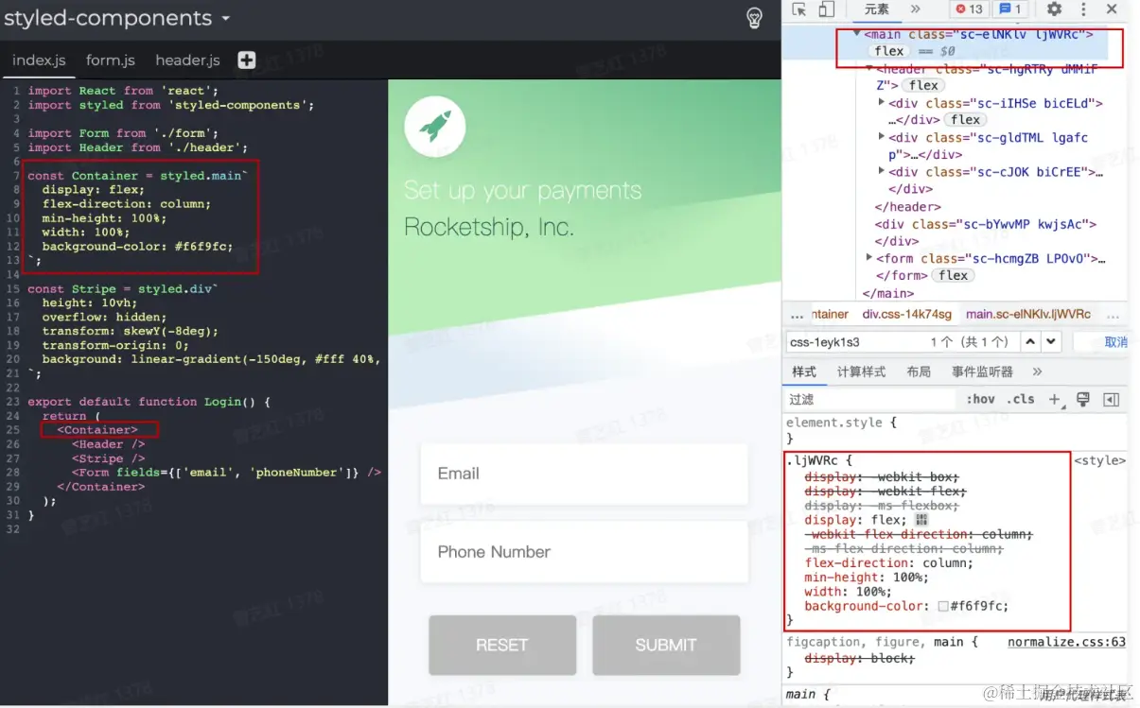
Task: Select the div sc-bYwvMP kwjsAc row
Action: pos(985,224)
